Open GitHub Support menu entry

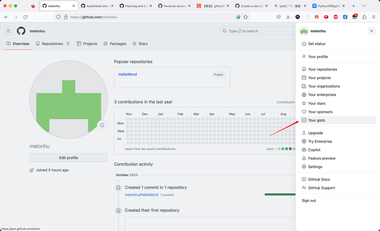[x=338, y=188]
